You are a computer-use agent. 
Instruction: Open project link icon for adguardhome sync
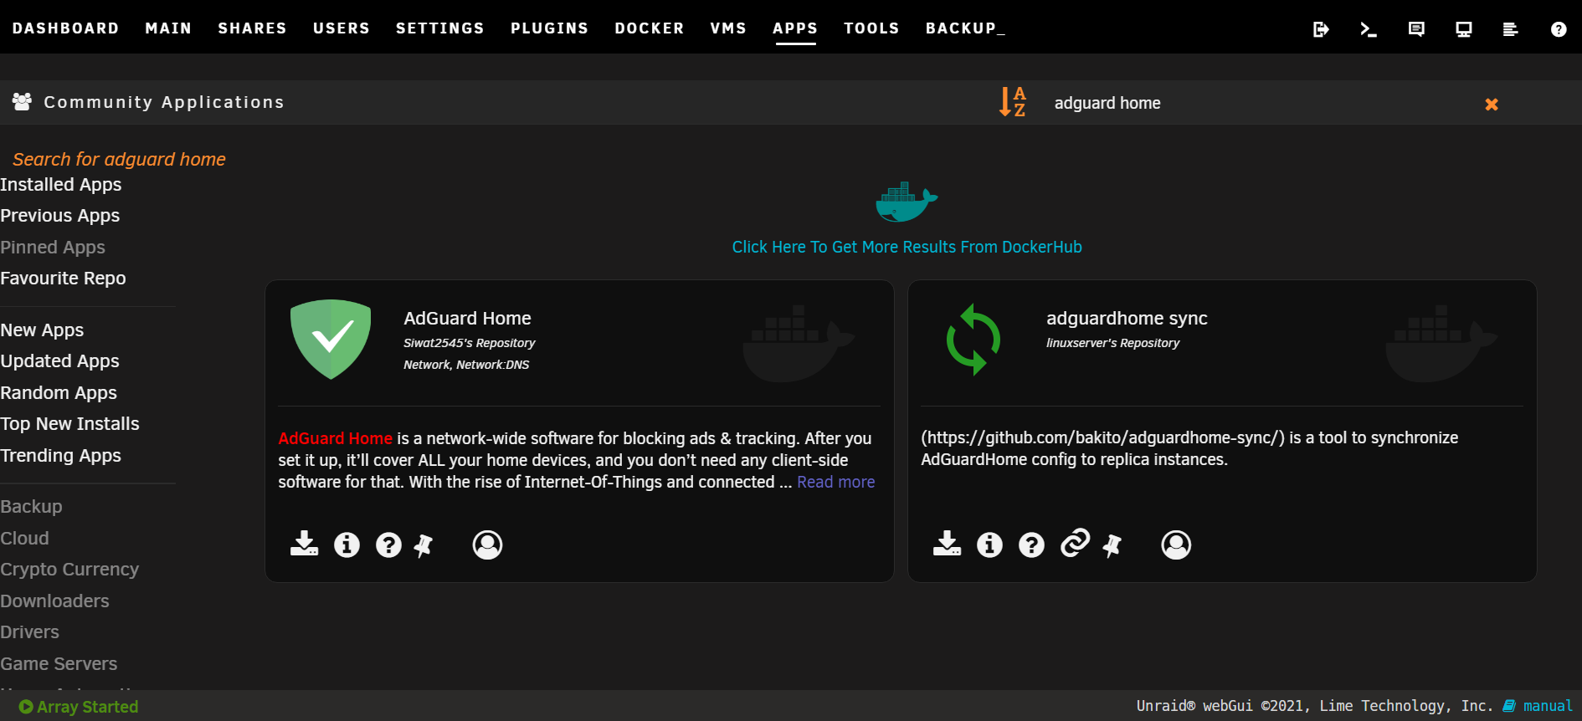[x=1075, y=543]
